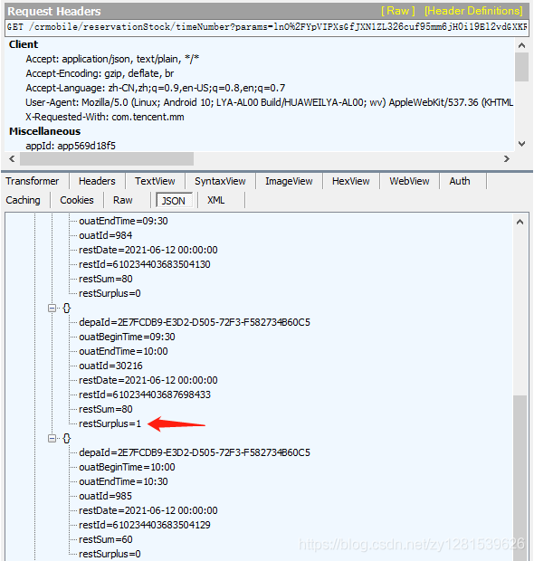
Task: Click JSON pane scroll-up arrow
Action: click(520, 222)
